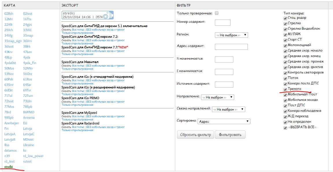Screen dimensions: 333x172
Task: Uncheck the 'Тренога' camera type checkbox
Action: [x=285, y=89]
